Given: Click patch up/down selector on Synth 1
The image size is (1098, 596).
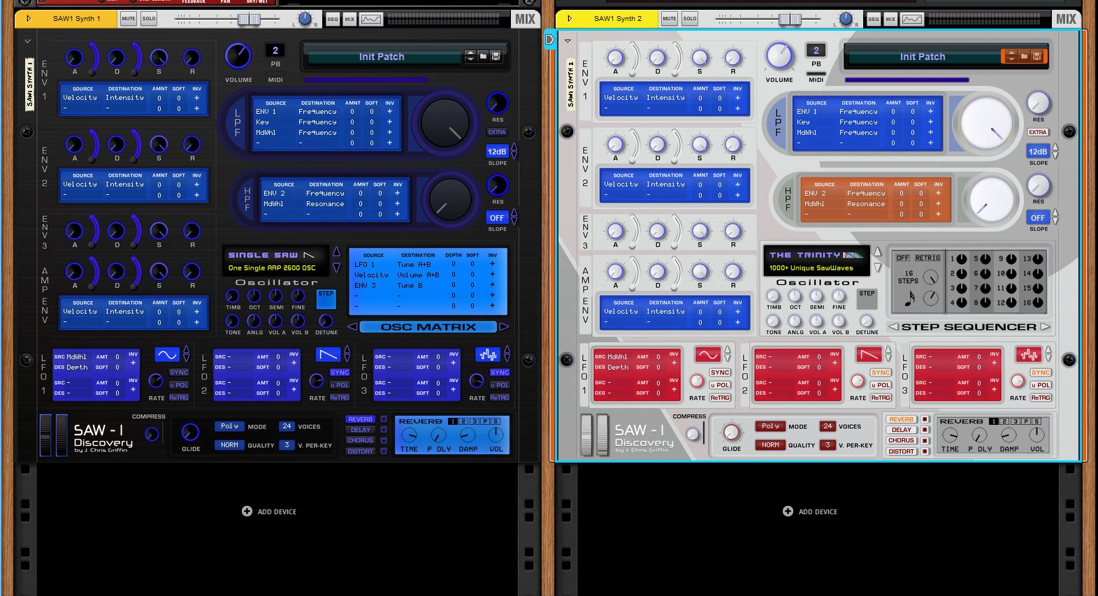Looking at the screenshot, I should (x=470, y=56).
